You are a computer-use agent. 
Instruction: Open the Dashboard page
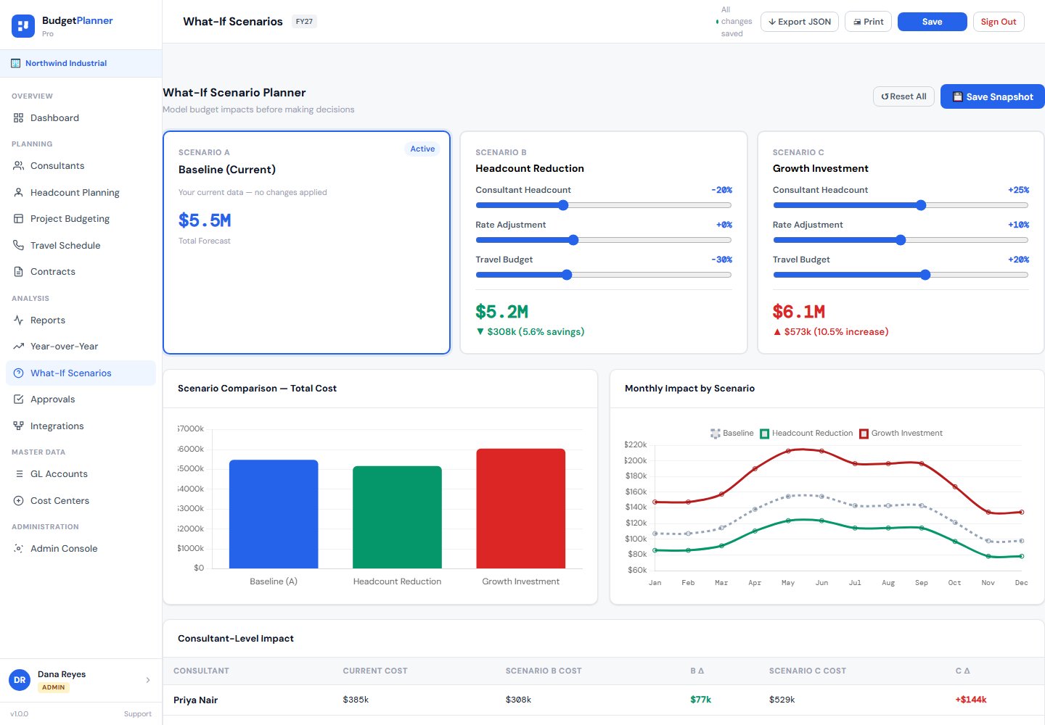(x=81, y=117)
